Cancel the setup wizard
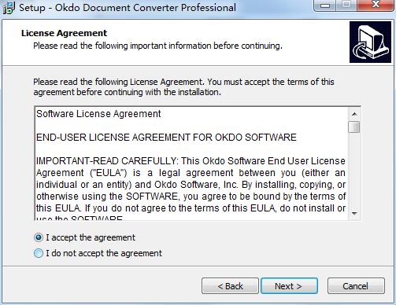Screen dimensions: 396x305 click(356, 286)
